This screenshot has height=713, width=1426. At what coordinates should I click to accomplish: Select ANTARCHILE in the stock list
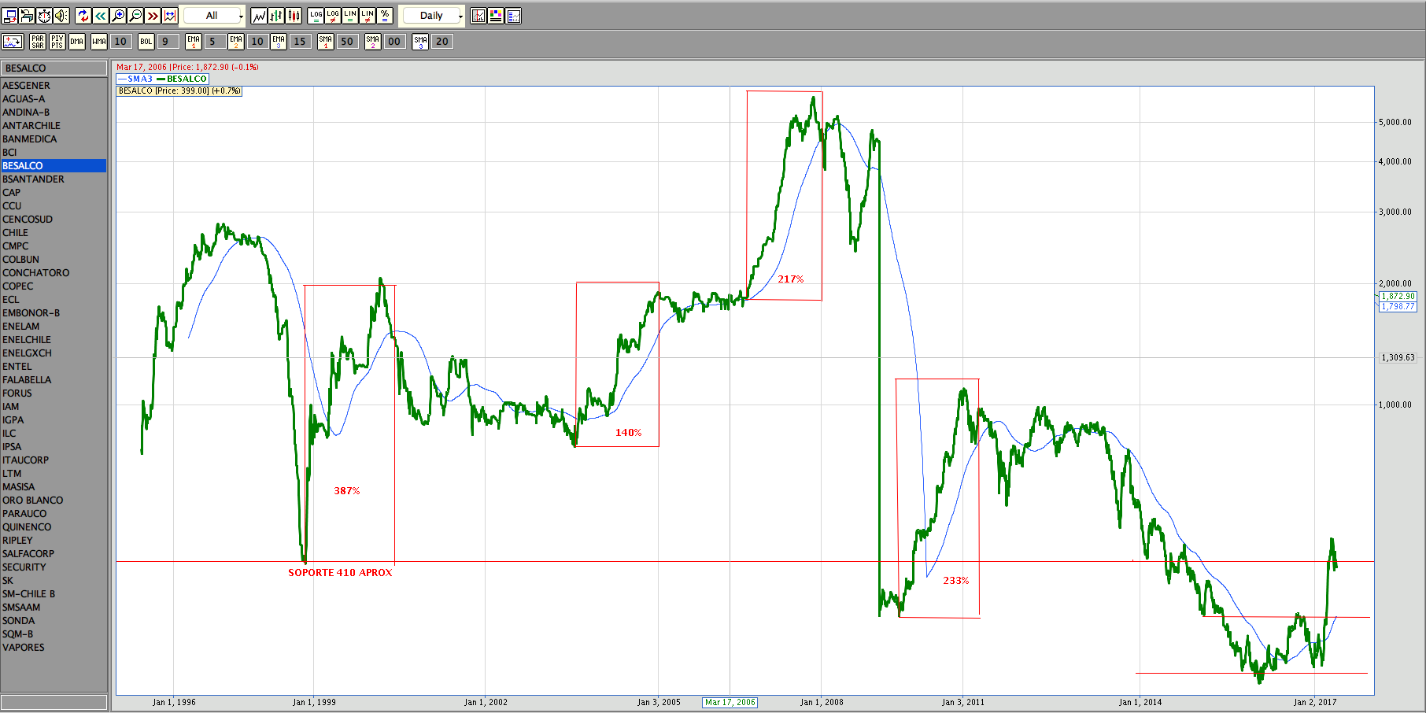54,126
